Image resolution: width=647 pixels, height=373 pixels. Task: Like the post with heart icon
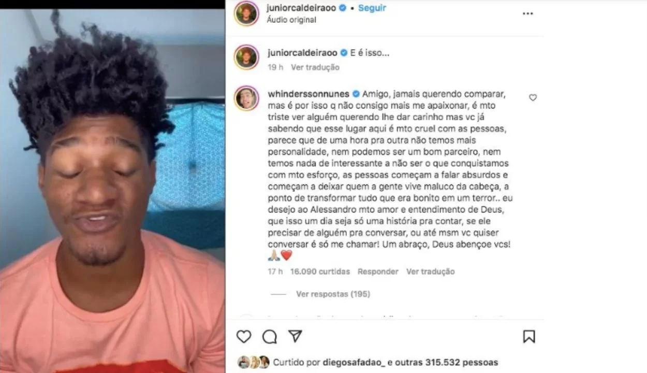click(244, 337)
